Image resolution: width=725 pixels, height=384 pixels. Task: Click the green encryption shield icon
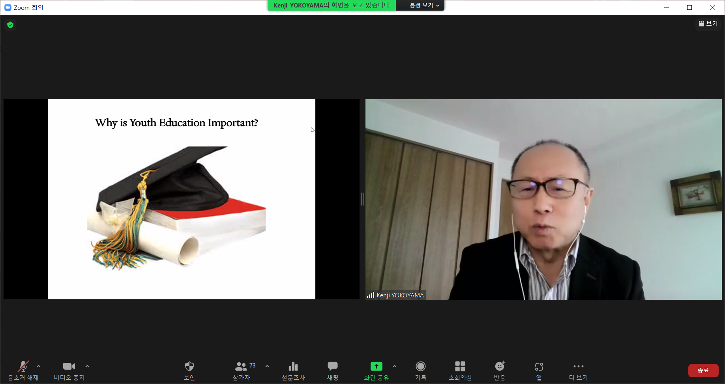(x=10, y=25)
